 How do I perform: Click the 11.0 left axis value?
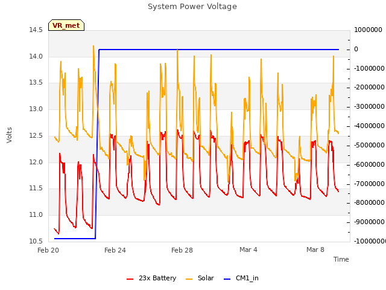point(36,214)
